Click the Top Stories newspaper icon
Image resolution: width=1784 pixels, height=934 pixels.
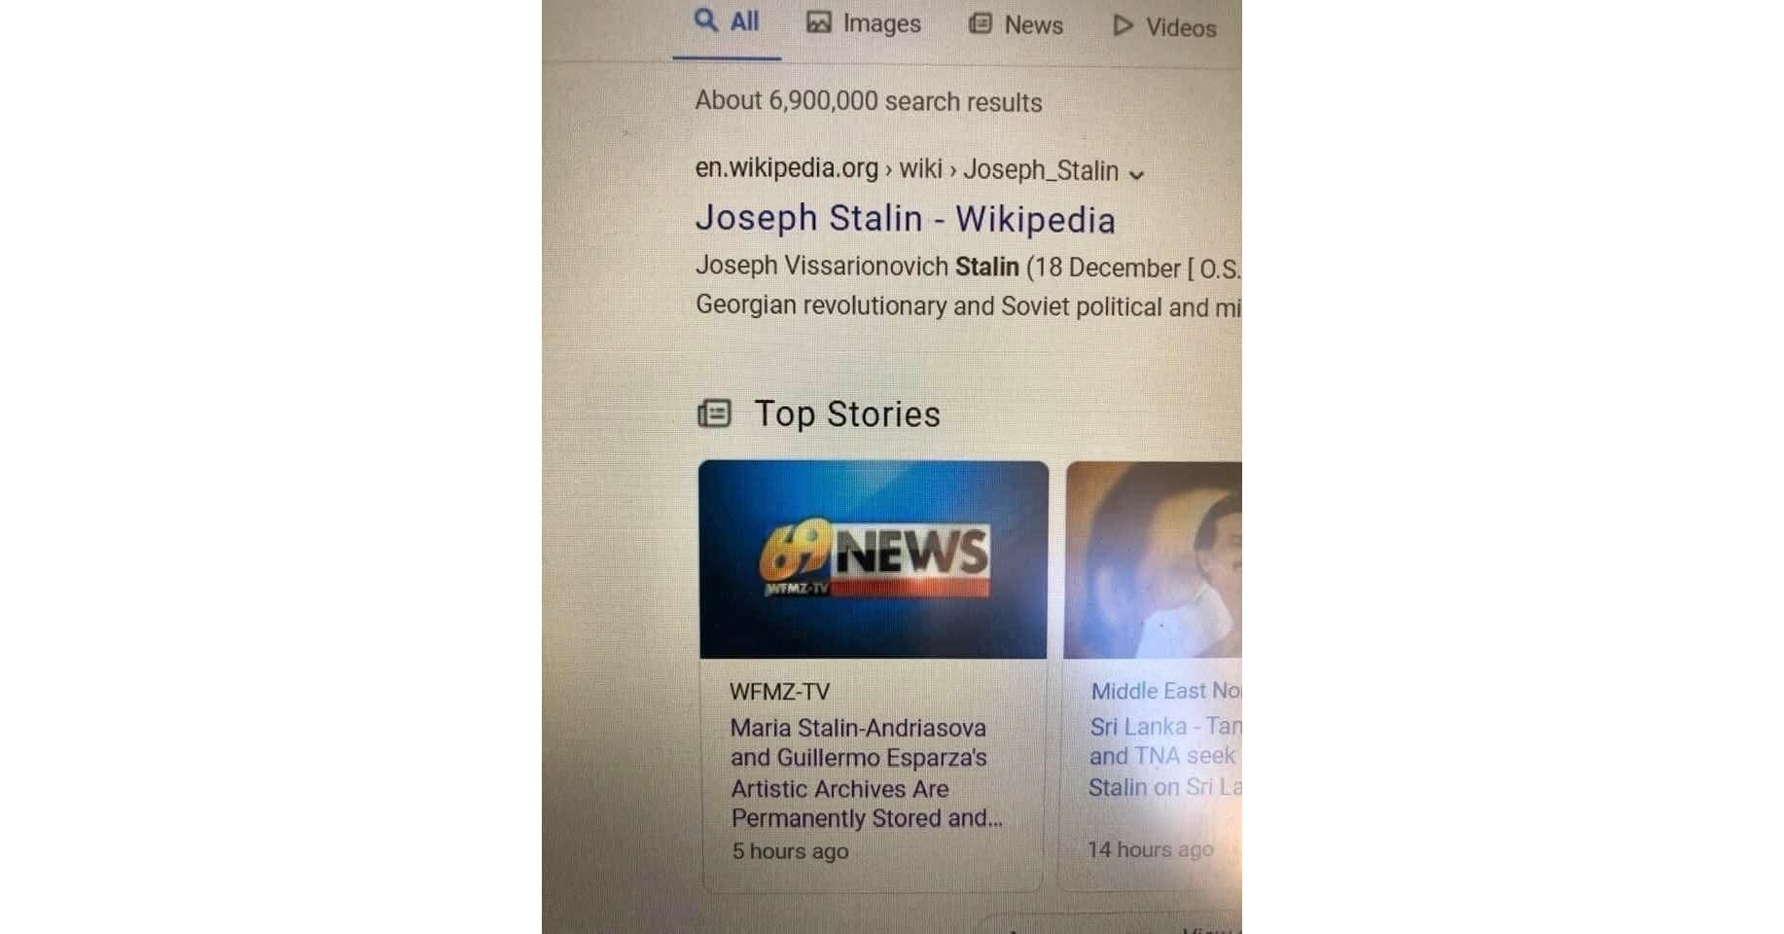click(x=714, y=413)
